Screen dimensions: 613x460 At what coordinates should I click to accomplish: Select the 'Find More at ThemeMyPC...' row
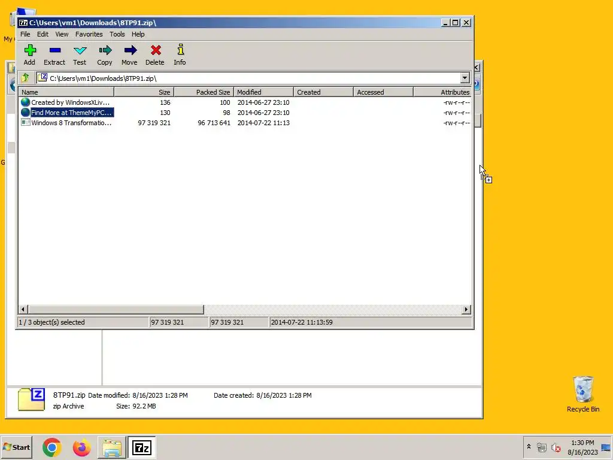(245, 113)
